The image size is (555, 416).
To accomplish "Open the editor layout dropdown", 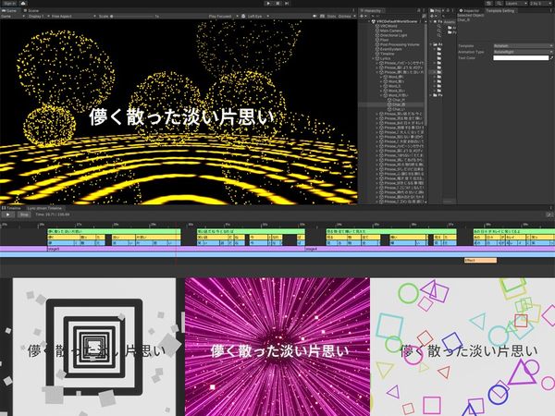I will (540, 3).
